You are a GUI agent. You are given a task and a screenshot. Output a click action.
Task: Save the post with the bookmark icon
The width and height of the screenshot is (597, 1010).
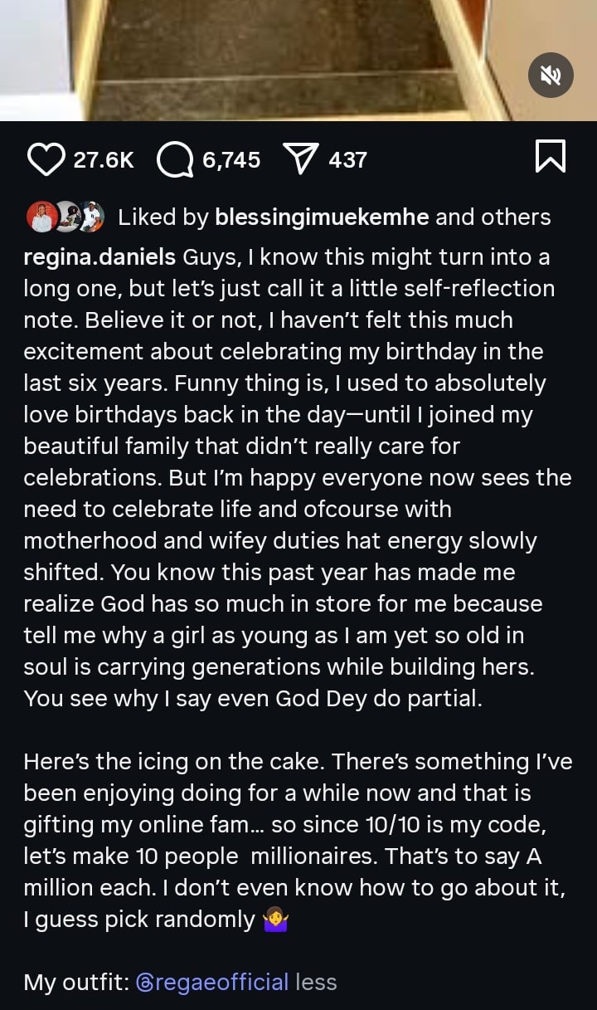(551, 158)
